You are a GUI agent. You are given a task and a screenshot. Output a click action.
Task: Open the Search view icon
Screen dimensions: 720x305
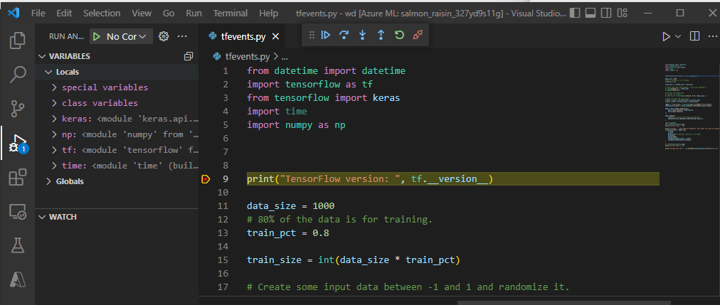pos(17,74)
